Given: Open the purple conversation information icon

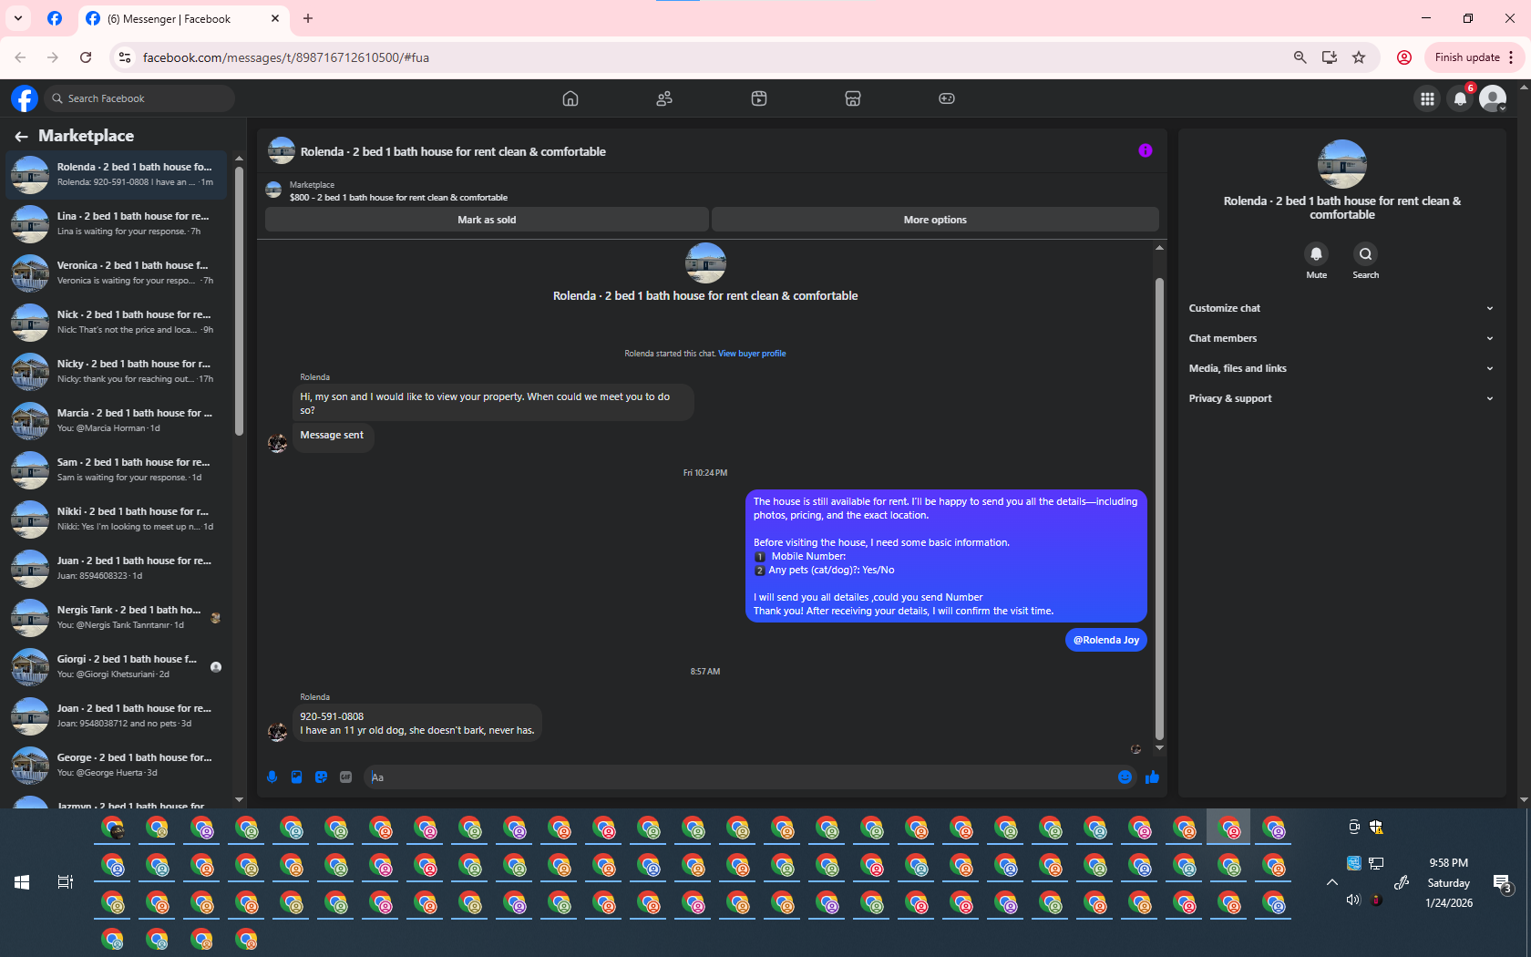Looking at the screenshot, I should coord(1146,151).
